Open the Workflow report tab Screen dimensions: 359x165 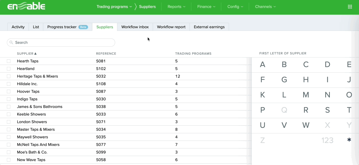[171, 27]
